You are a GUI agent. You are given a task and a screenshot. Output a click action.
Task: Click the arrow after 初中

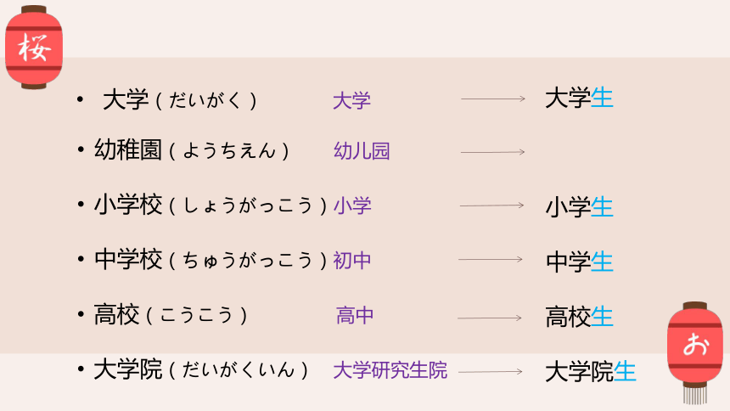tap(491, 259)
